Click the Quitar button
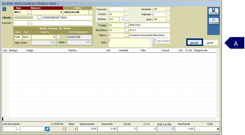245x135 pixels. [210, 43]
